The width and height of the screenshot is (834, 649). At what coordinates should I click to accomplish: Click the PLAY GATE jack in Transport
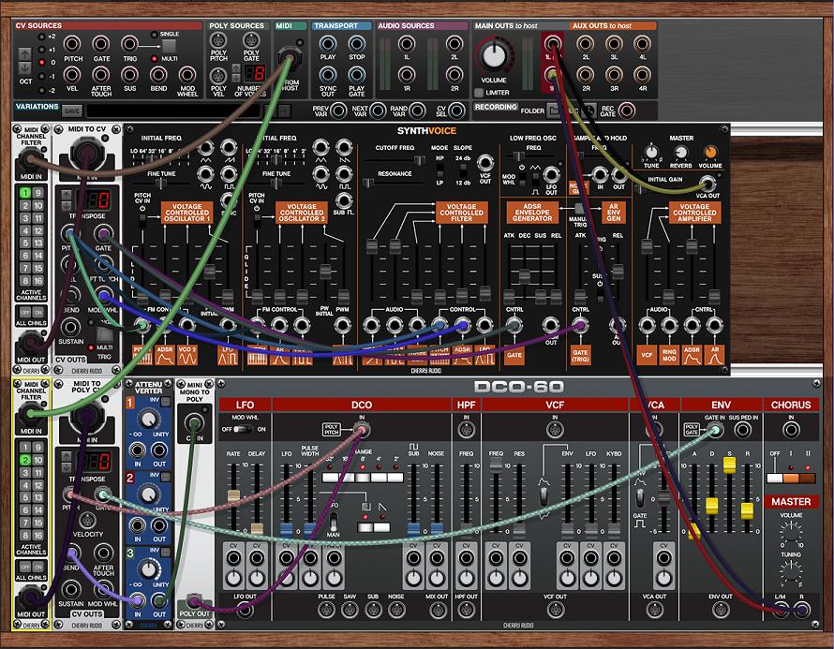[x=356, y=74]
